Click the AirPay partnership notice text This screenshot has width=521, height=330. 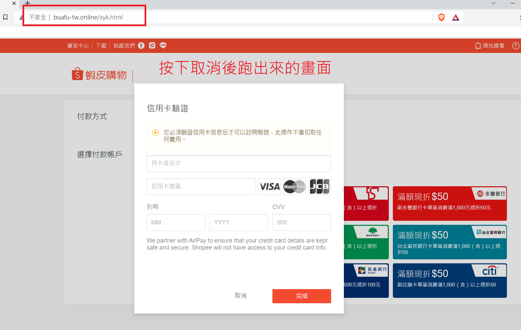pos(237,244)
